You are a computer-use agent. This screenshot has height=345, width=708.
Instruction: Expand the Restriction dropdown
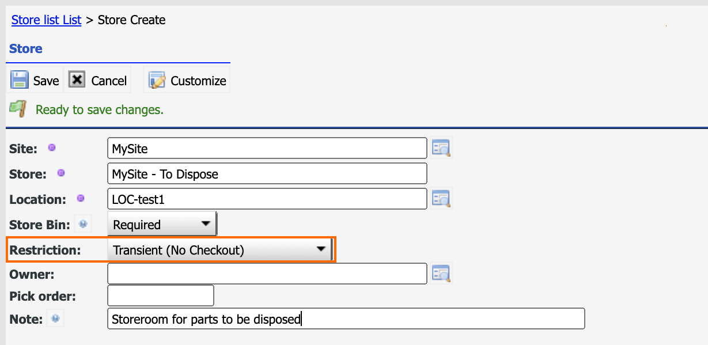click(219, 249)
